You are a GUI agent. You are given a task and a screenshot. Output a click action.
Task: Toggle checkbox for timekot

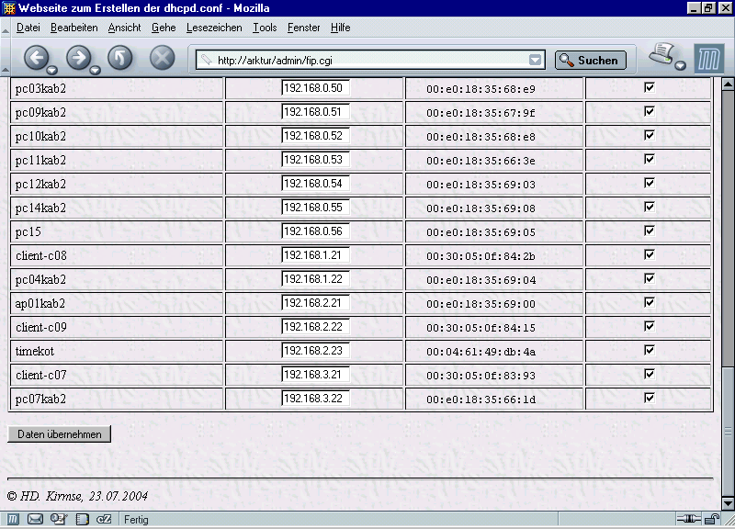[x=650, y=351]
